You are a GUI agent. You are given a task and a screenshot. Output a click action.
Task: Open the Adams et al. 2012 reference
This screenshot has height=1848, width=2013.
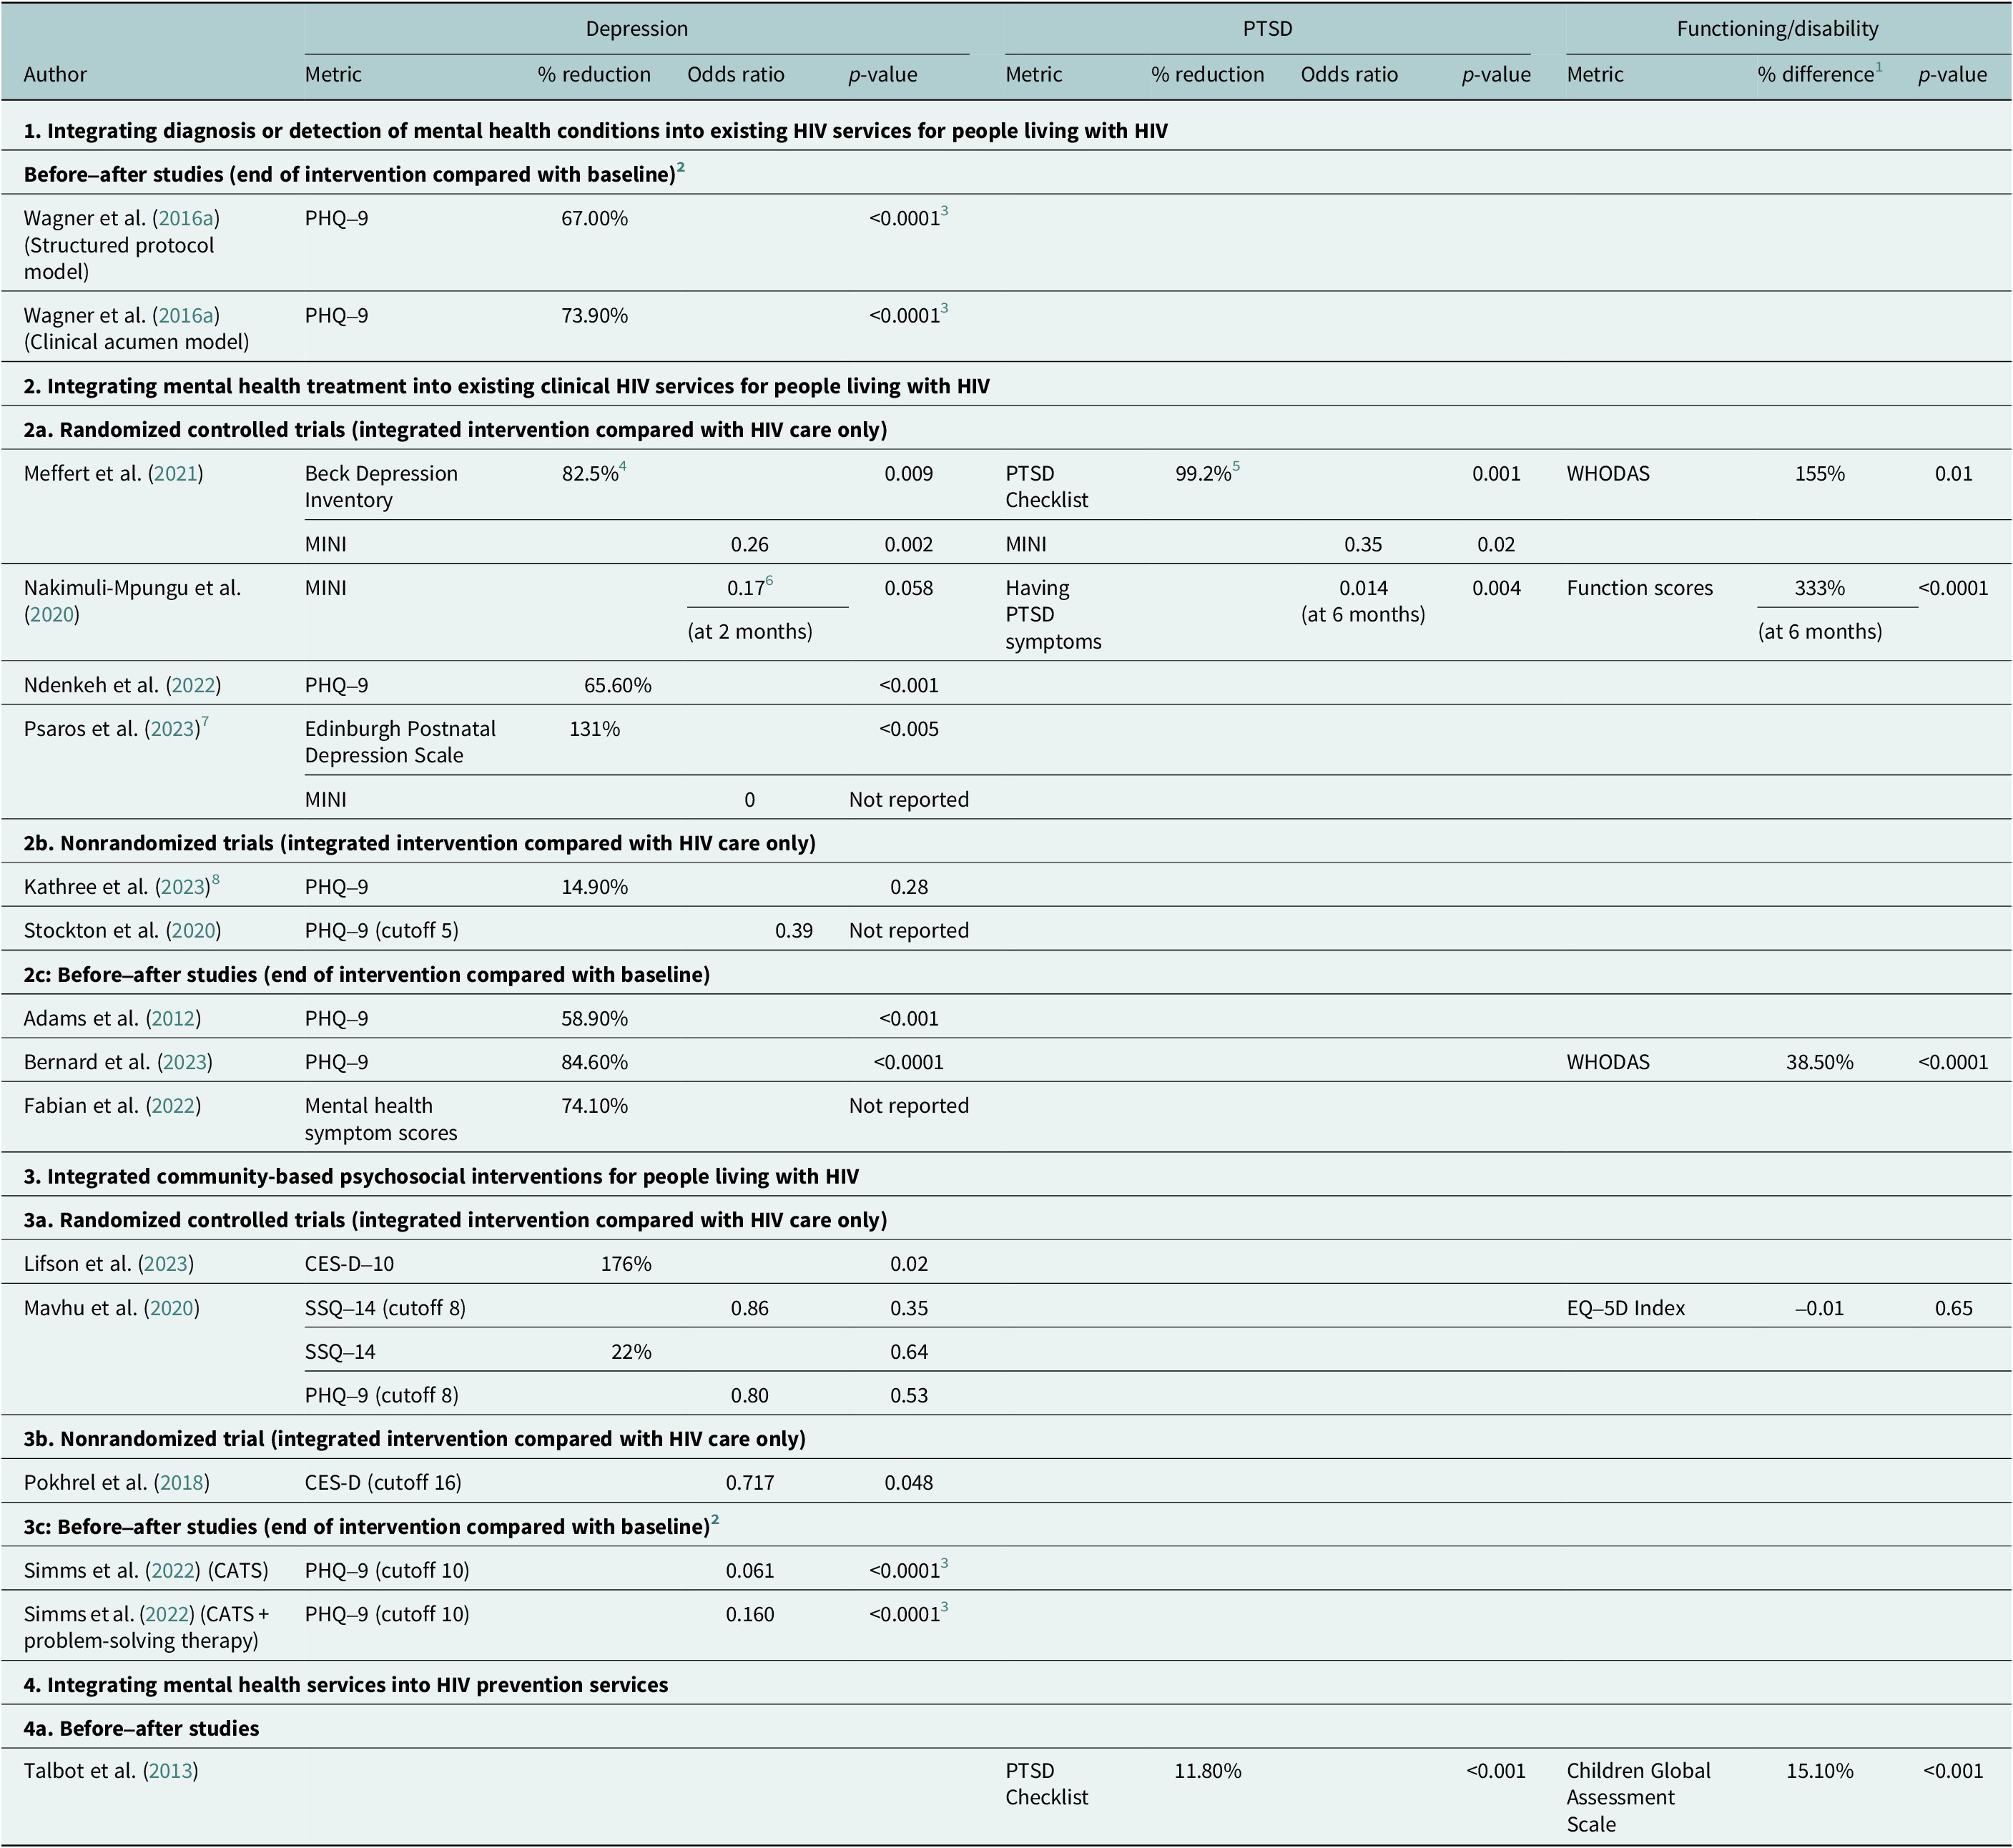click(173, 1019)
